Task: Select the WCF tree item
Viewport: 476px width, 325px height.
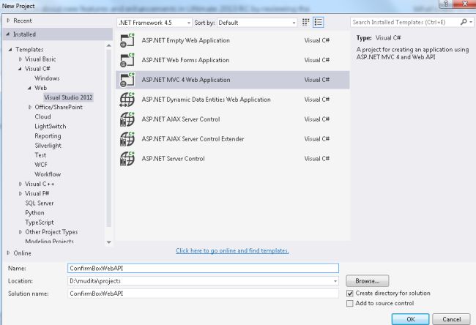Action: click(x=41, y=165)
